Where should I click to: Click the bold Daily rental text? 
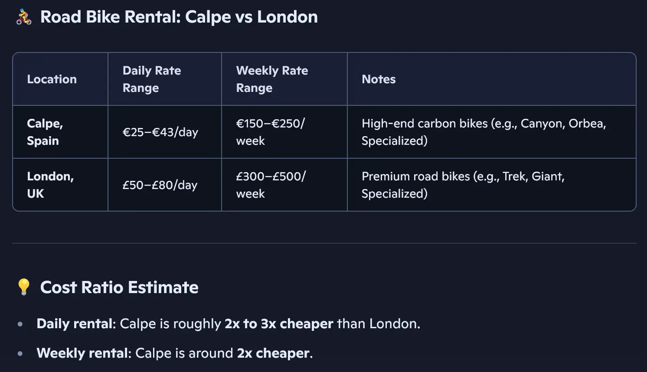tap(75, 324)
